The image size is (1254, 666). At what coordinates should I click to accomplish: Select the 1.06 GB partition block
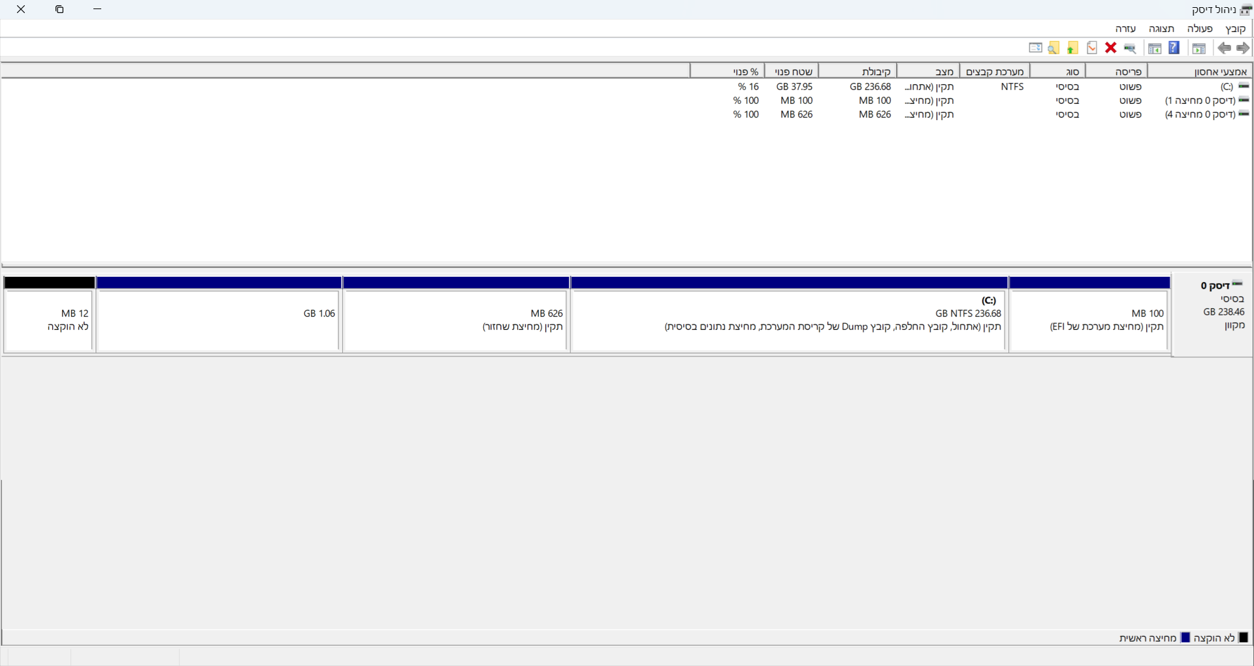point(219,315)
